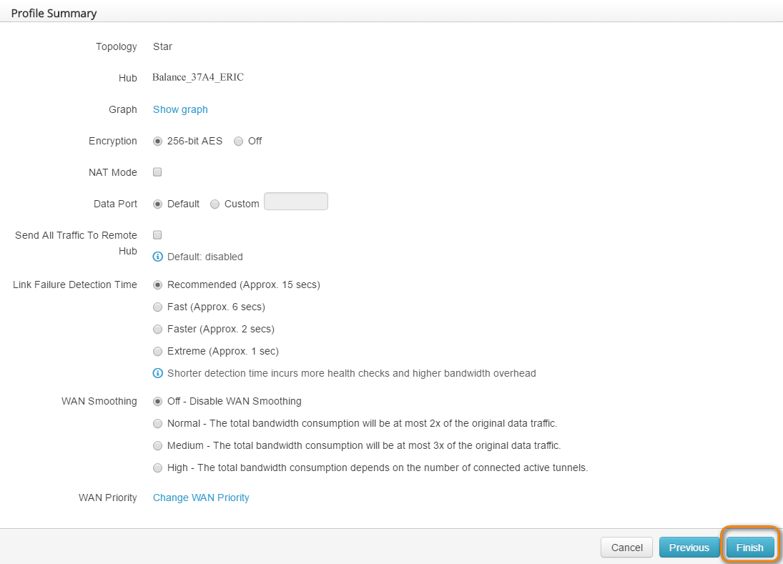Open the Change WAN Priority link
Viewport: 783px width, 564px height.
201,498
